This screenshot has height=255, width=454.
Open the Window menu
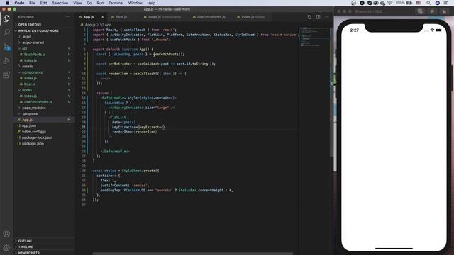(x=135, y=3)
